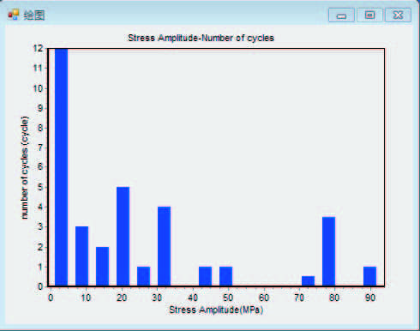Viewport: 420px width, 331px height.
Task: Click the y-axis tick label 12
Action: [x=38, y=48]
